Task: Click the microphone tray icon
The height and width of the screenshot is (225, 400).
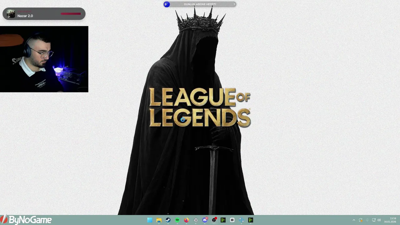Action: [367, 220]
